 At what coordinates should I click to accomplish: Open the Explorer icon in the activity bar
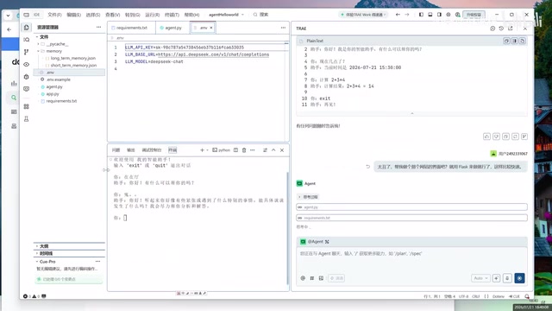pyautogui.click(x=27, y=28)
